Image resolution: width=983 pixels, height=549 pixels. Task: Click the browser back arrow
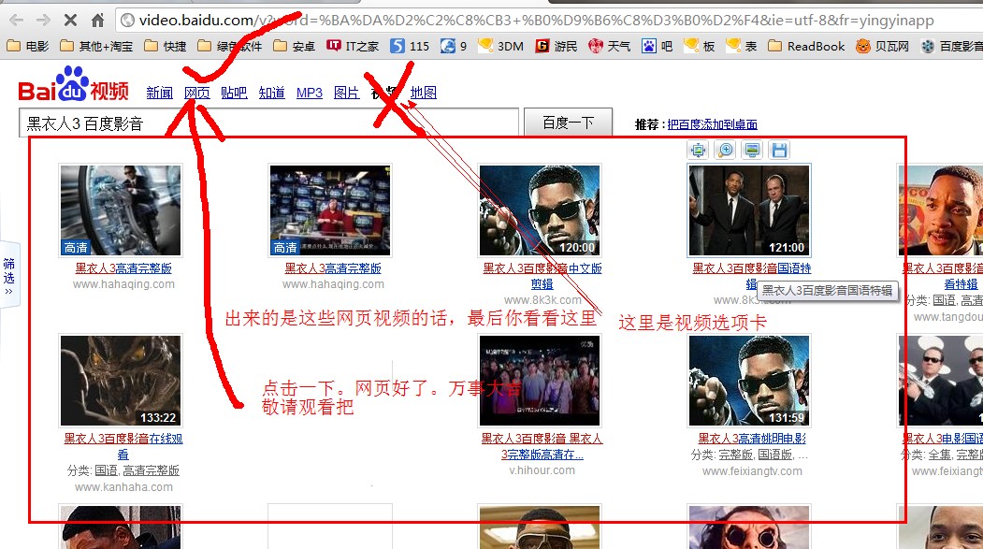(x=16, y=20)
